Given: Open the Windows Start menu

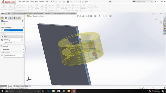Looking at the screenshot, I should [x=2, y=91].
